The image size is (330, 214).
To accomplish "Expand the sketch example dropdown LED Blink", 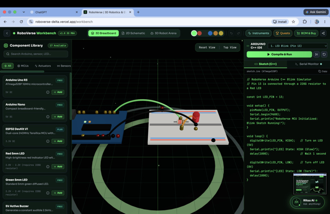I will click(298, 46).
